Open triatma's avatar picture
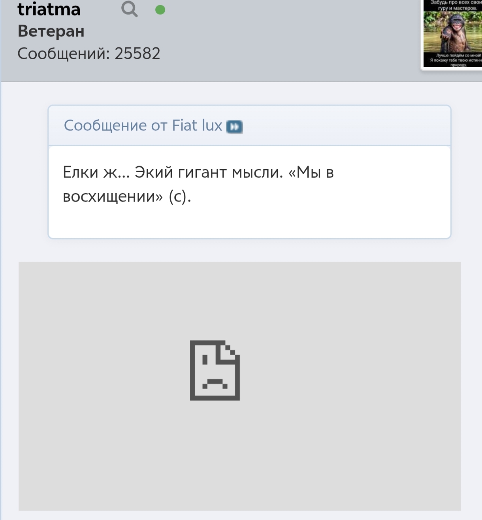 (452, 34)
